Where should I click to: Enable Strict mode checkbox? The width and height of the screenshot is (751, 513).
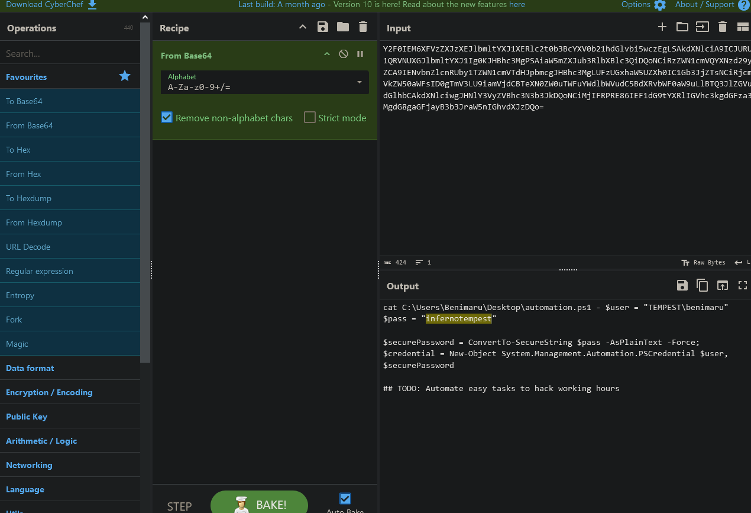[x=310, y=118]
